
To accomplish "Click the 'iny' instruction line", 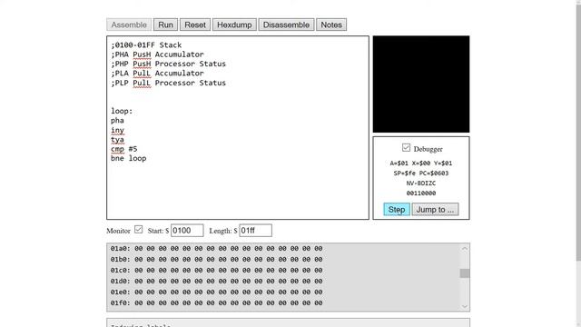I will pos(117,130).
